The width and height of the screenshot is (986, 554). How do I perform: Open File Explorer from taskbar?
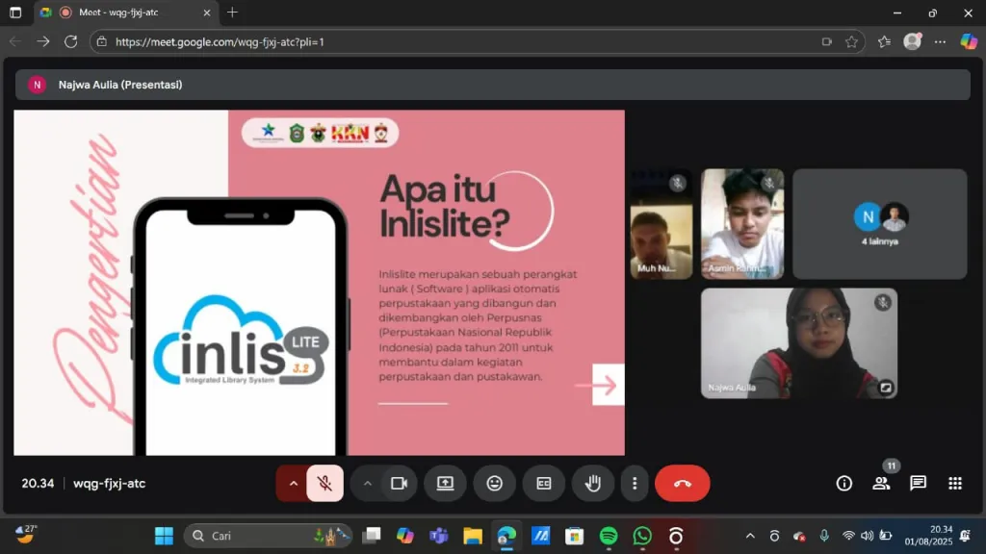coord(473,536)
